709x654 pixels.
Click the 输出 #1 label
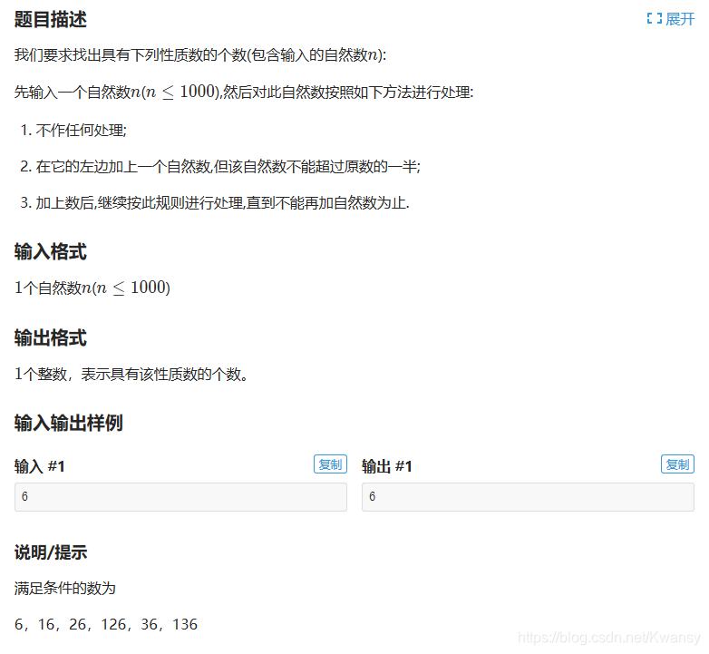(387, 466)
